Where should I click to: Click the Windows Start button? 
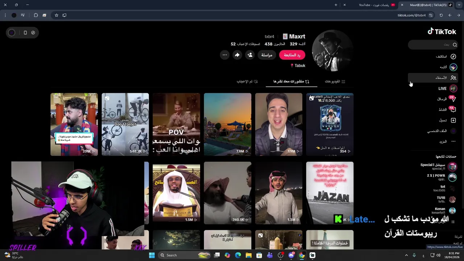pos(152,255)
